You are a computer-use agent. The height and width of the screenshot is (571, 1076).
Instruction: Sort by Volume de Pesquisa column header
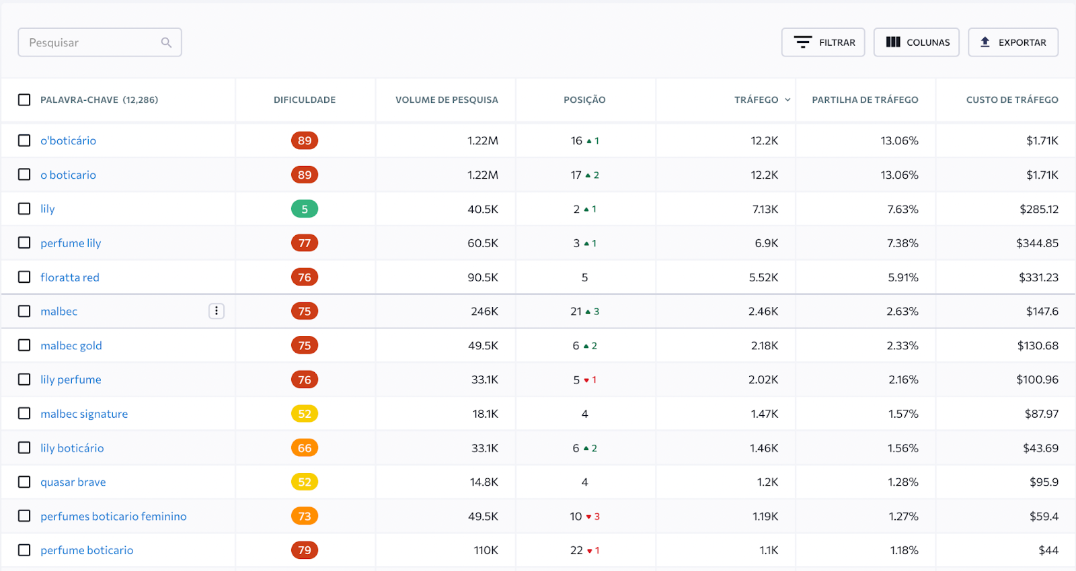coord(447,99)
